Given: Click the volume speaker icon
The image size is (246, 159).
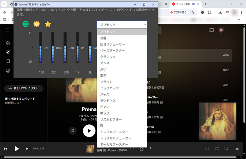Looking at the screenshot, I should pos(207,149).
